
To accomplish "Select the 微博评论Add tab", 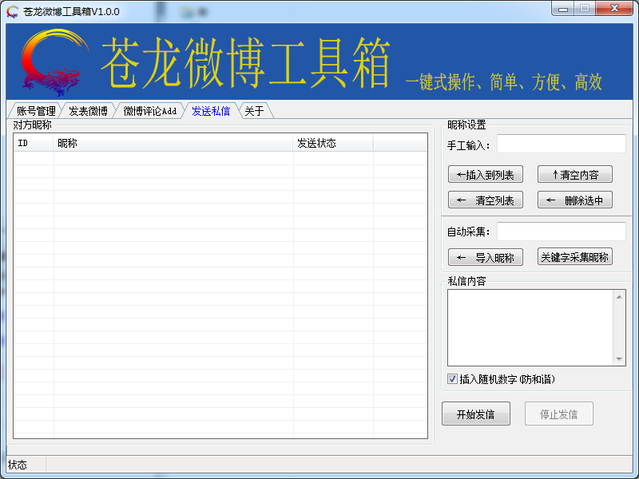I will tap(149, 111).
